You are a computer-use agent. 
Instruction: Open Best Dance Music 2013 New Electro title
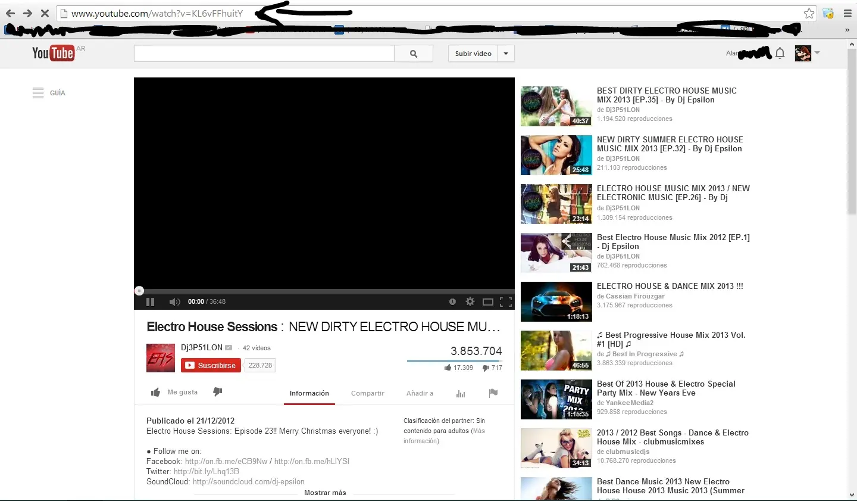point(671,486)
